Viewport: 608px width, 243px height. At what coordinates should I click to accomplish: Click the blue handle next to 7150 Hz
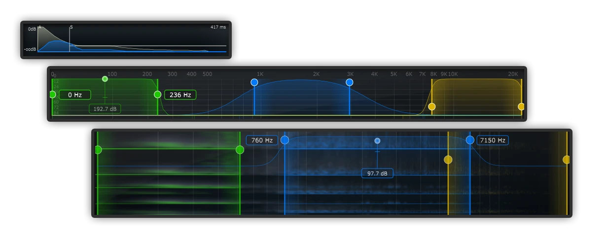click(470, 140)
